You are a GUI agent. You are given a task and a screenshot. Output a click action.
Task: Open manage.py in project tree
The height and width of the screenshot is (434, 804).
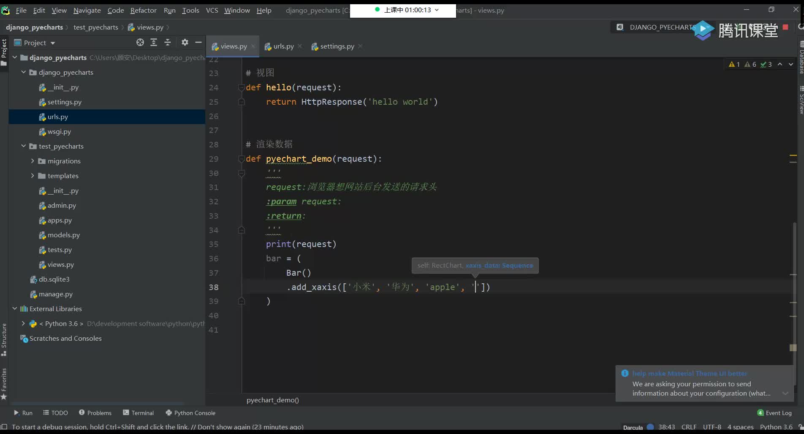(x=55, y=294)
